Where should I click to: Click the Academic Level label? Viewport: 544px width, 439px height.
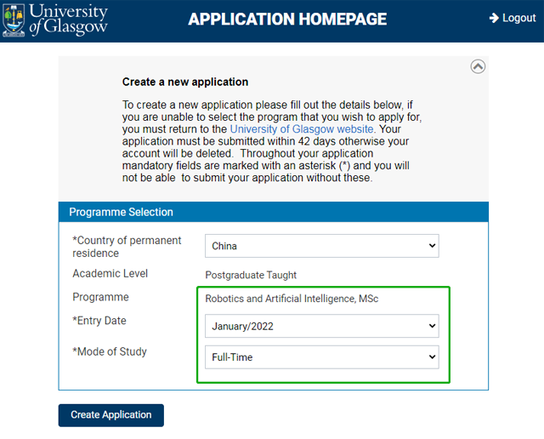(110, 274)
